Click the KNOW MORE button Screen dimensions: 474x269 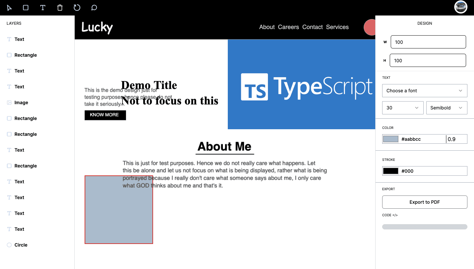click(105, 115)
